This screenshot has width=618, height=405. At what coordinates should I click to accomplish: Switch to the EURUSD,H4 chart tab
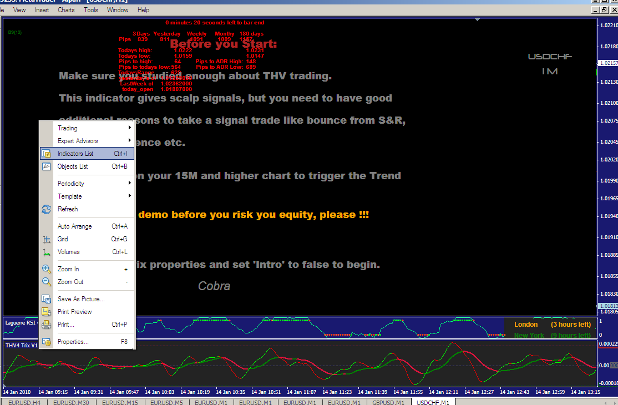click(24, 402)
